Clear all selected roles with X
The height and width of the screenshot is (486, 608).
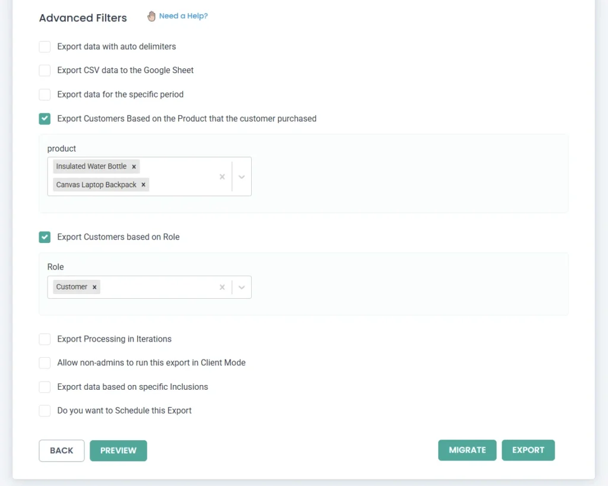click(222, 287)
